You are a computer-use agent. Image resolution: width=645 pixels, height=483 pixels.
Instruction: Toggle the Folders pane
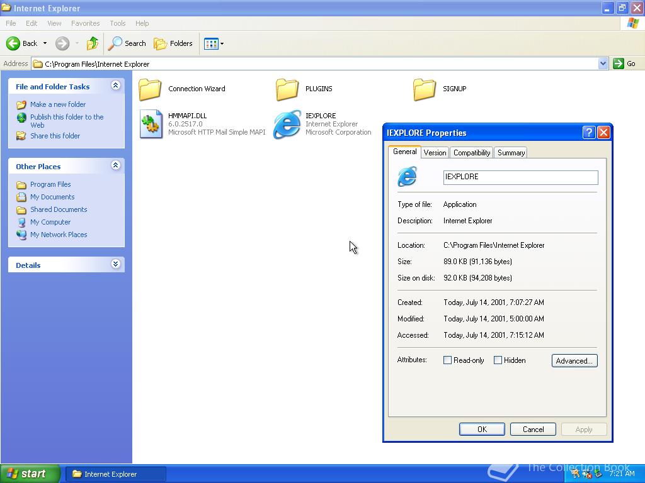pyautogui.click(x=173, y=43)
